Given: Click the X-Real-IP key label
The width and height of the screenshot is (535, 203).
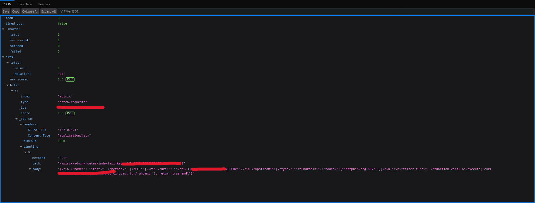Looking at the screenshot, I should [37, 130].
